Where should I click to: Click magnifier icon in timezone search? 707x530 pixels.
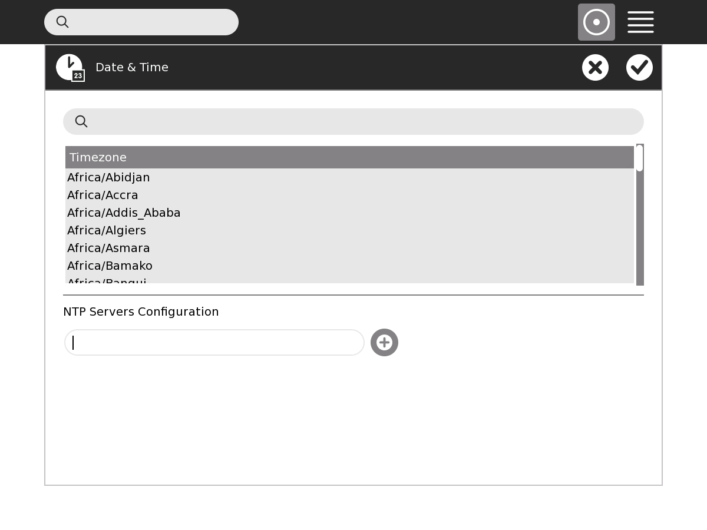pos(81,121)
